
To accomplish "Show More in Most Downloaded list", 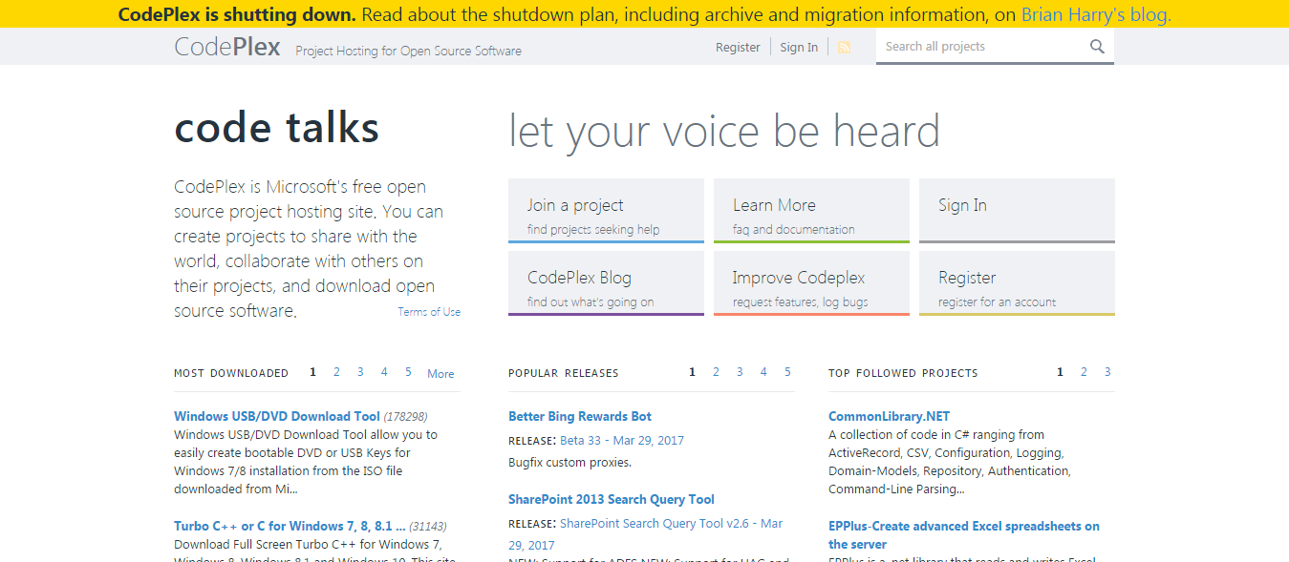I will click(x=440, y=374).
